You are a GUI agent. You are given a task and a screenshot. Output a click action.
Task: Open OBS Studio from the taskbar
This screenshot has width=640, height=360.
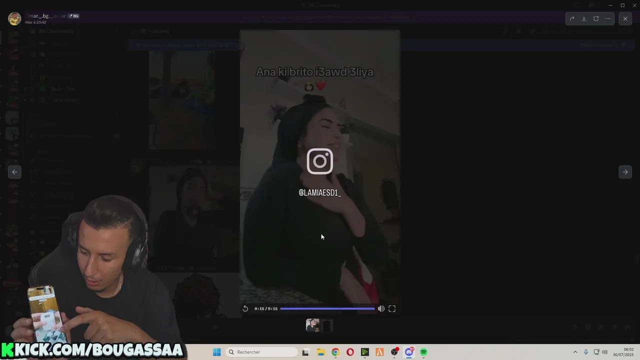(x=394, y=352)
